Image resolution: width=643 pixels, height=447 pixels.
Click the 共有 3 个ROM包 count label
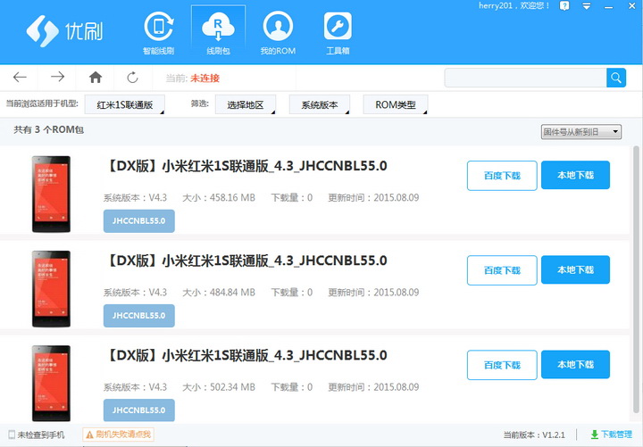[x=48, y=130]
